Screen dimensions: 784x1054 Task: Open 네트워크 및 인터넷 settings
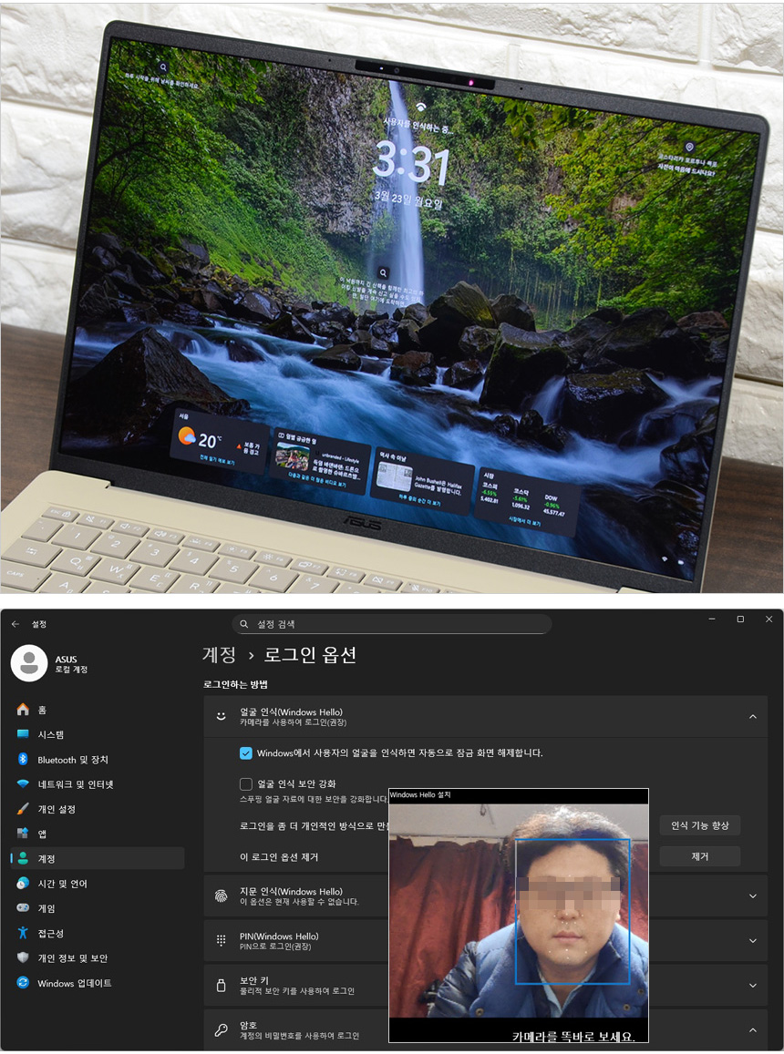point(75,784)
